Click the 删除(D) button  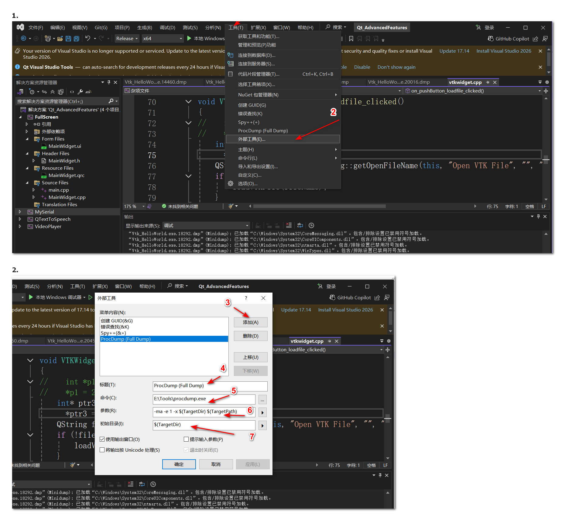click(x=251, y=336)
